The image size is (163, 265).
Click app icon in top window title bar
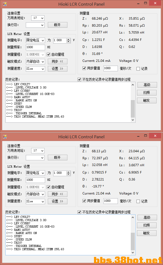click(5, 4)
